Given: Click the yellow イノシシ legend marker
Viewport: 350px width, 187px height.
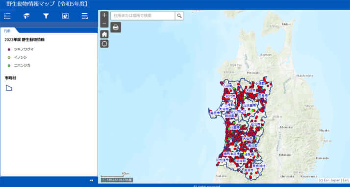Looking at the screenshot, I should click(x=9, y=57).
